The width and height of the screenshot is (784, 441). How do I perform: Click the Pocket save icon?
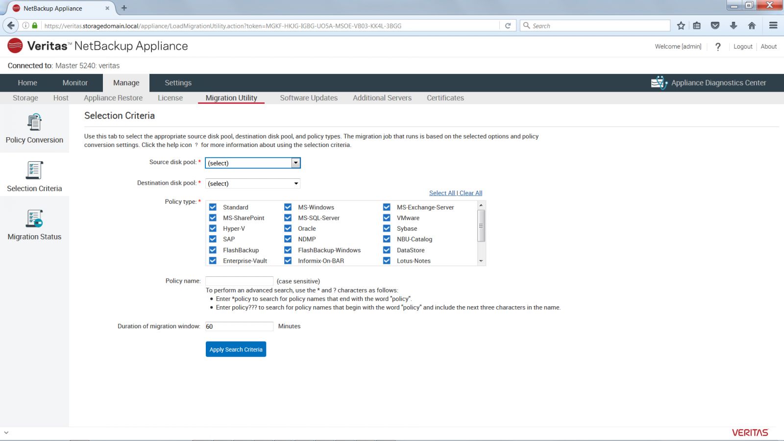715,25
